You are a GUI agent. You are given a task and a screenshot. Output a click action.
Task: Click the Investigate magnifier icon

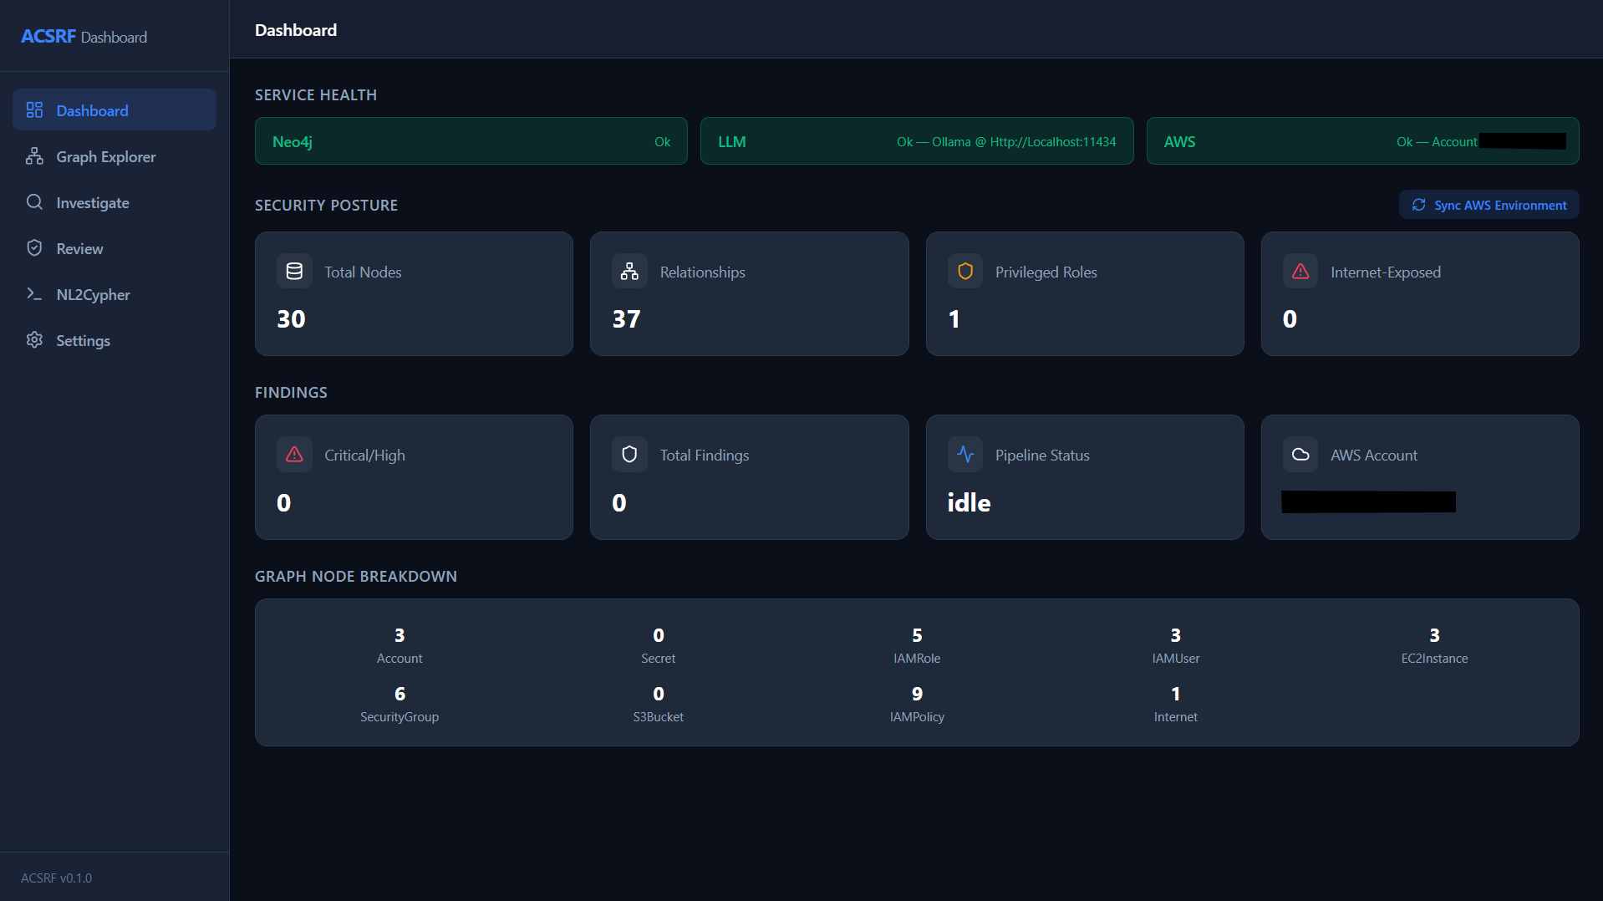pyautogui.click(x=34, y=202)
